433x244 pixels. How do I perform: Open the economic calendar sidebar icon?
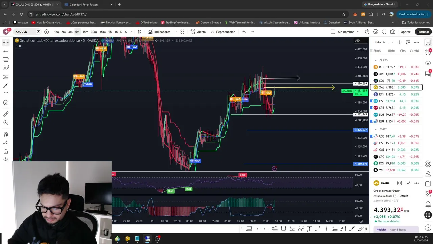[x=428, y=184]
